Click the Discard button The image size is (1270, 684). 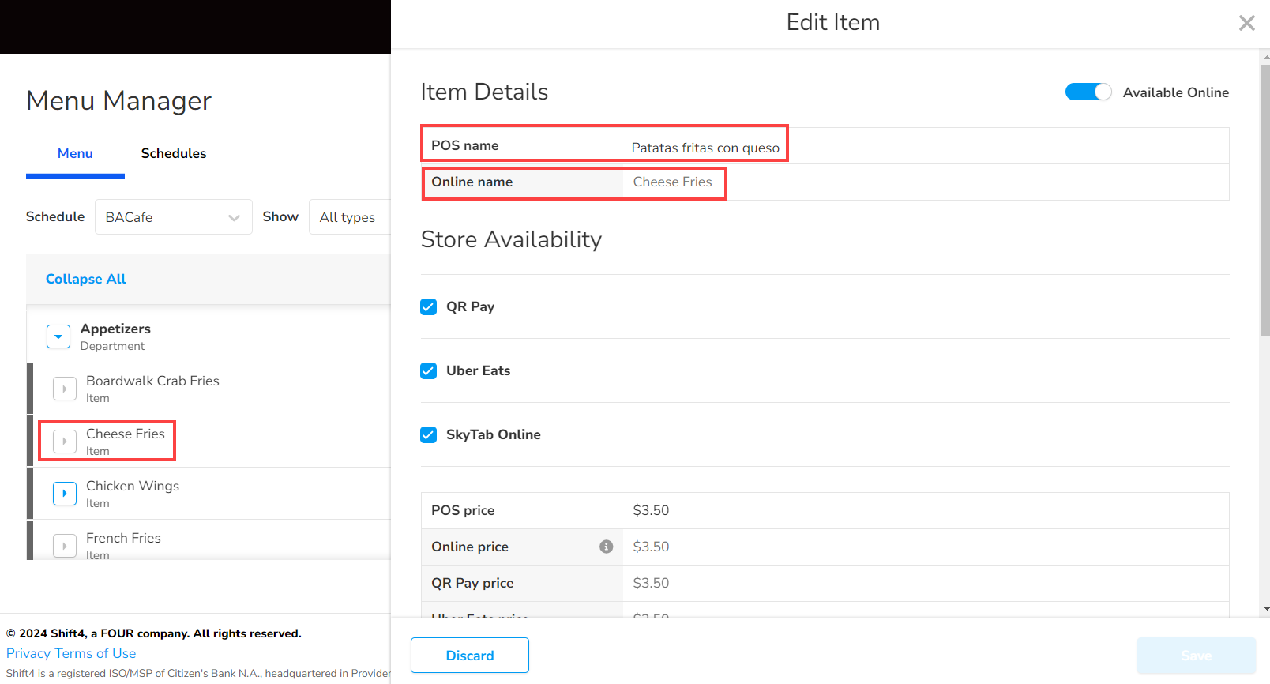469,656
